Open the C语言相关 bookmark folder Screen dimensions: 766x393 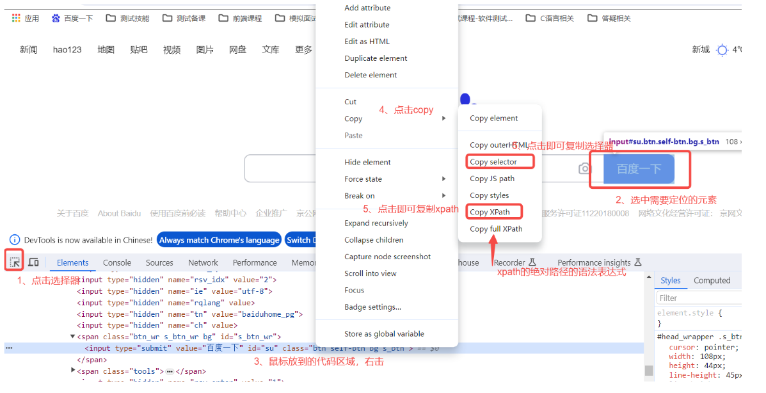click(x=549, y=18)
